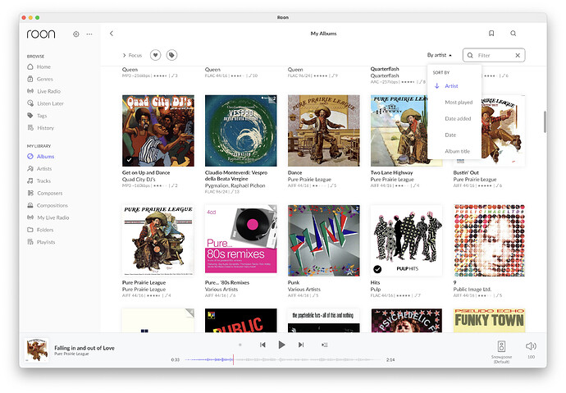Open the Snowgoose output zone speaker icon
The image size is (566, 393).
(x=501, y=346)
